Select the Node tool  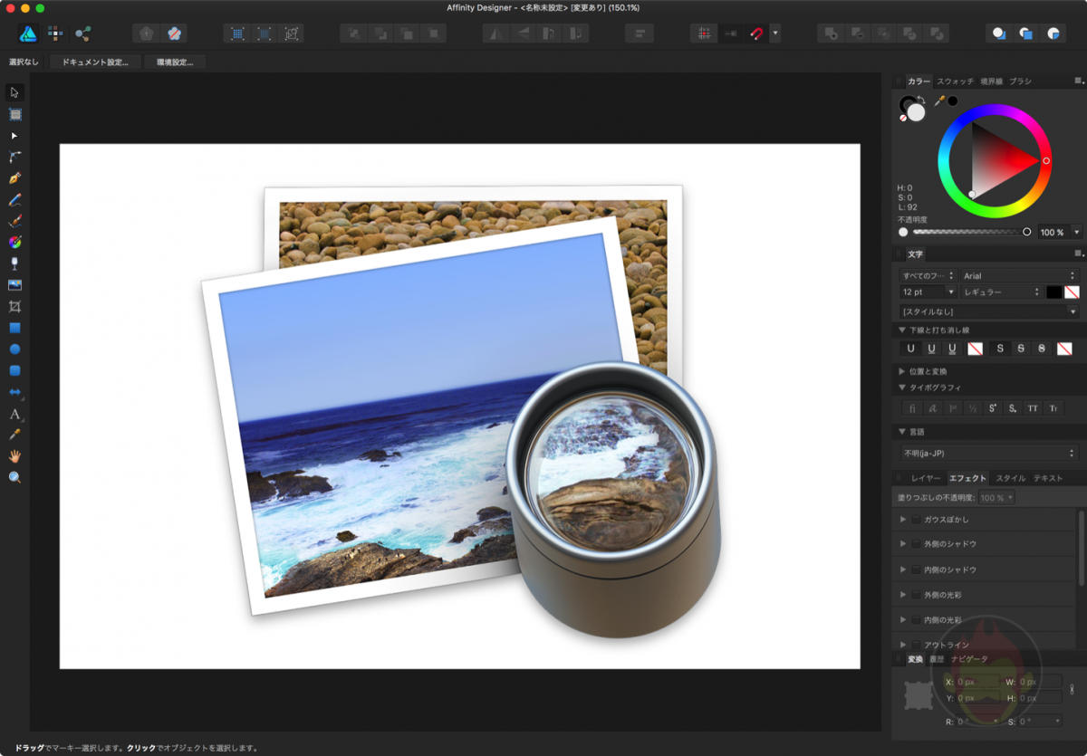tap(14, 135)
